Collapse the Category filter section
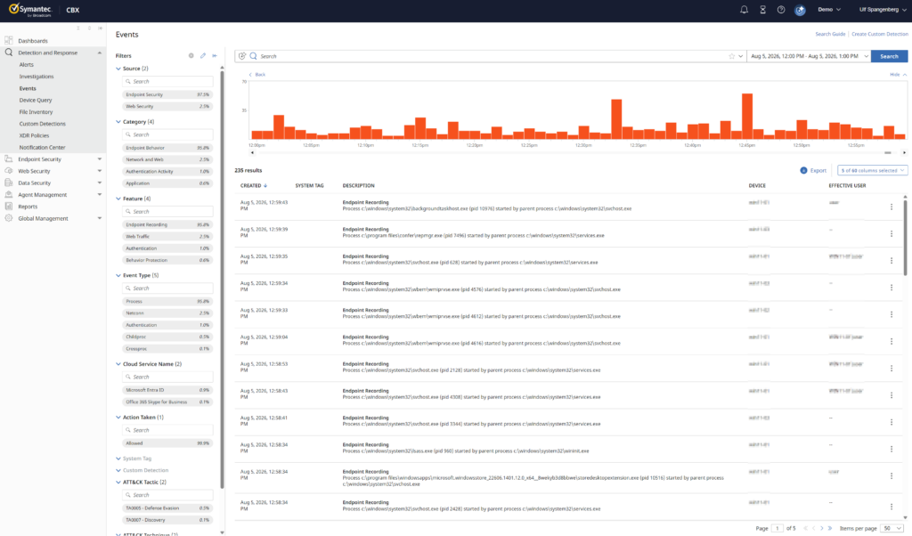 click(118, 122)
